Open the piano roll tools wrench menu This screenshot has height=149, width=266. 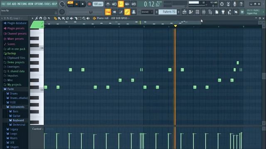click(37, 18)
